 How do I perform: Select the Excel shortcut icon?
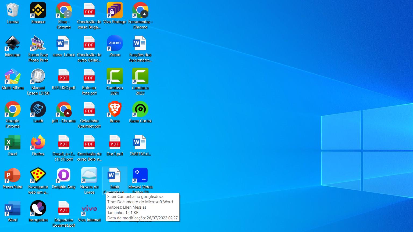[x=12, y=142]
